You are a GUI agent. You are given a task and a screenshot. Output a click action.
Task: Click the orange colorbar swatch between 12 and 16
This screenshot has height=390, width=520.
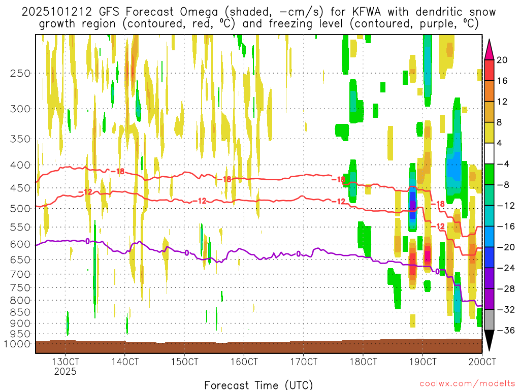(489, 91)
